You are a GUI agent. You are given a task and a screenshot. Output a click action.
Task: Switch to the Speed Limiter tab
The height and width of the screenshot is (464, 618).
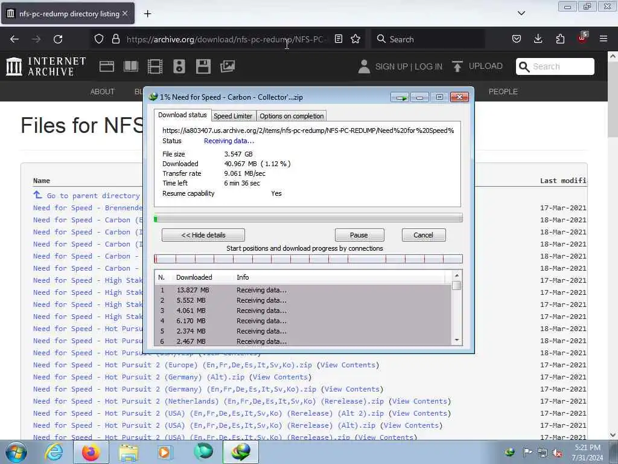point(233,116)
